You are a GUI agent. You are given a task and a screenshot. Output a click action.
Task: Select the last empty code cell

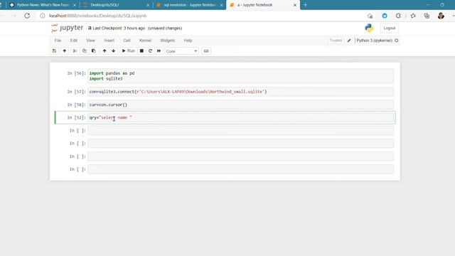240,169
